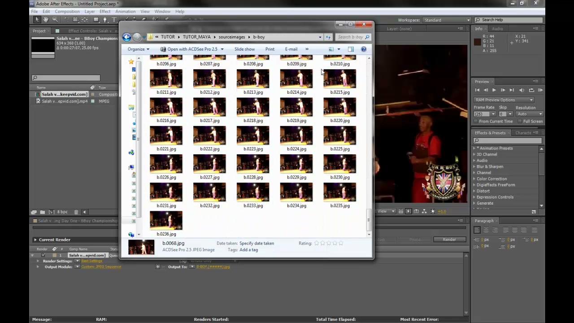The width and height of the screenshot is (574, 323).
Task: Enable Full Screen preview checkbox
Action: [520, 122]
